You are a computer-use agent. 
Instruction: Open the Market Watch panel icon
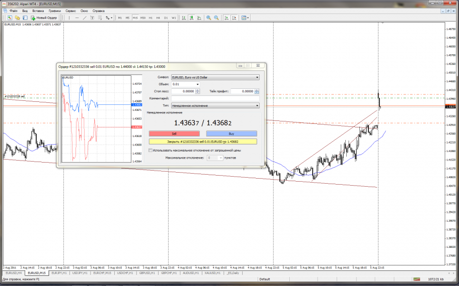tap(10, 18)
